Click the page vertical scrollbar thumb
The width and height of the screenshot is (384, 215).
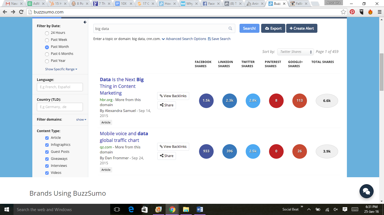tap(381, 72)
